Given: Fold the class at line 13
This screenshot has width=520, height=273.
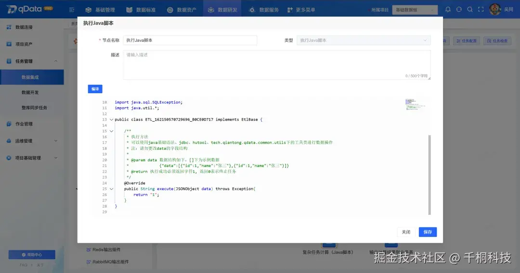Looking at the screenshot, I should point(111,120).
